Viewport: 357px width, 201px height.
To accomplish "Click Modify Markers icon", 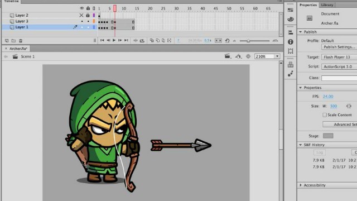I will point(169,41).
